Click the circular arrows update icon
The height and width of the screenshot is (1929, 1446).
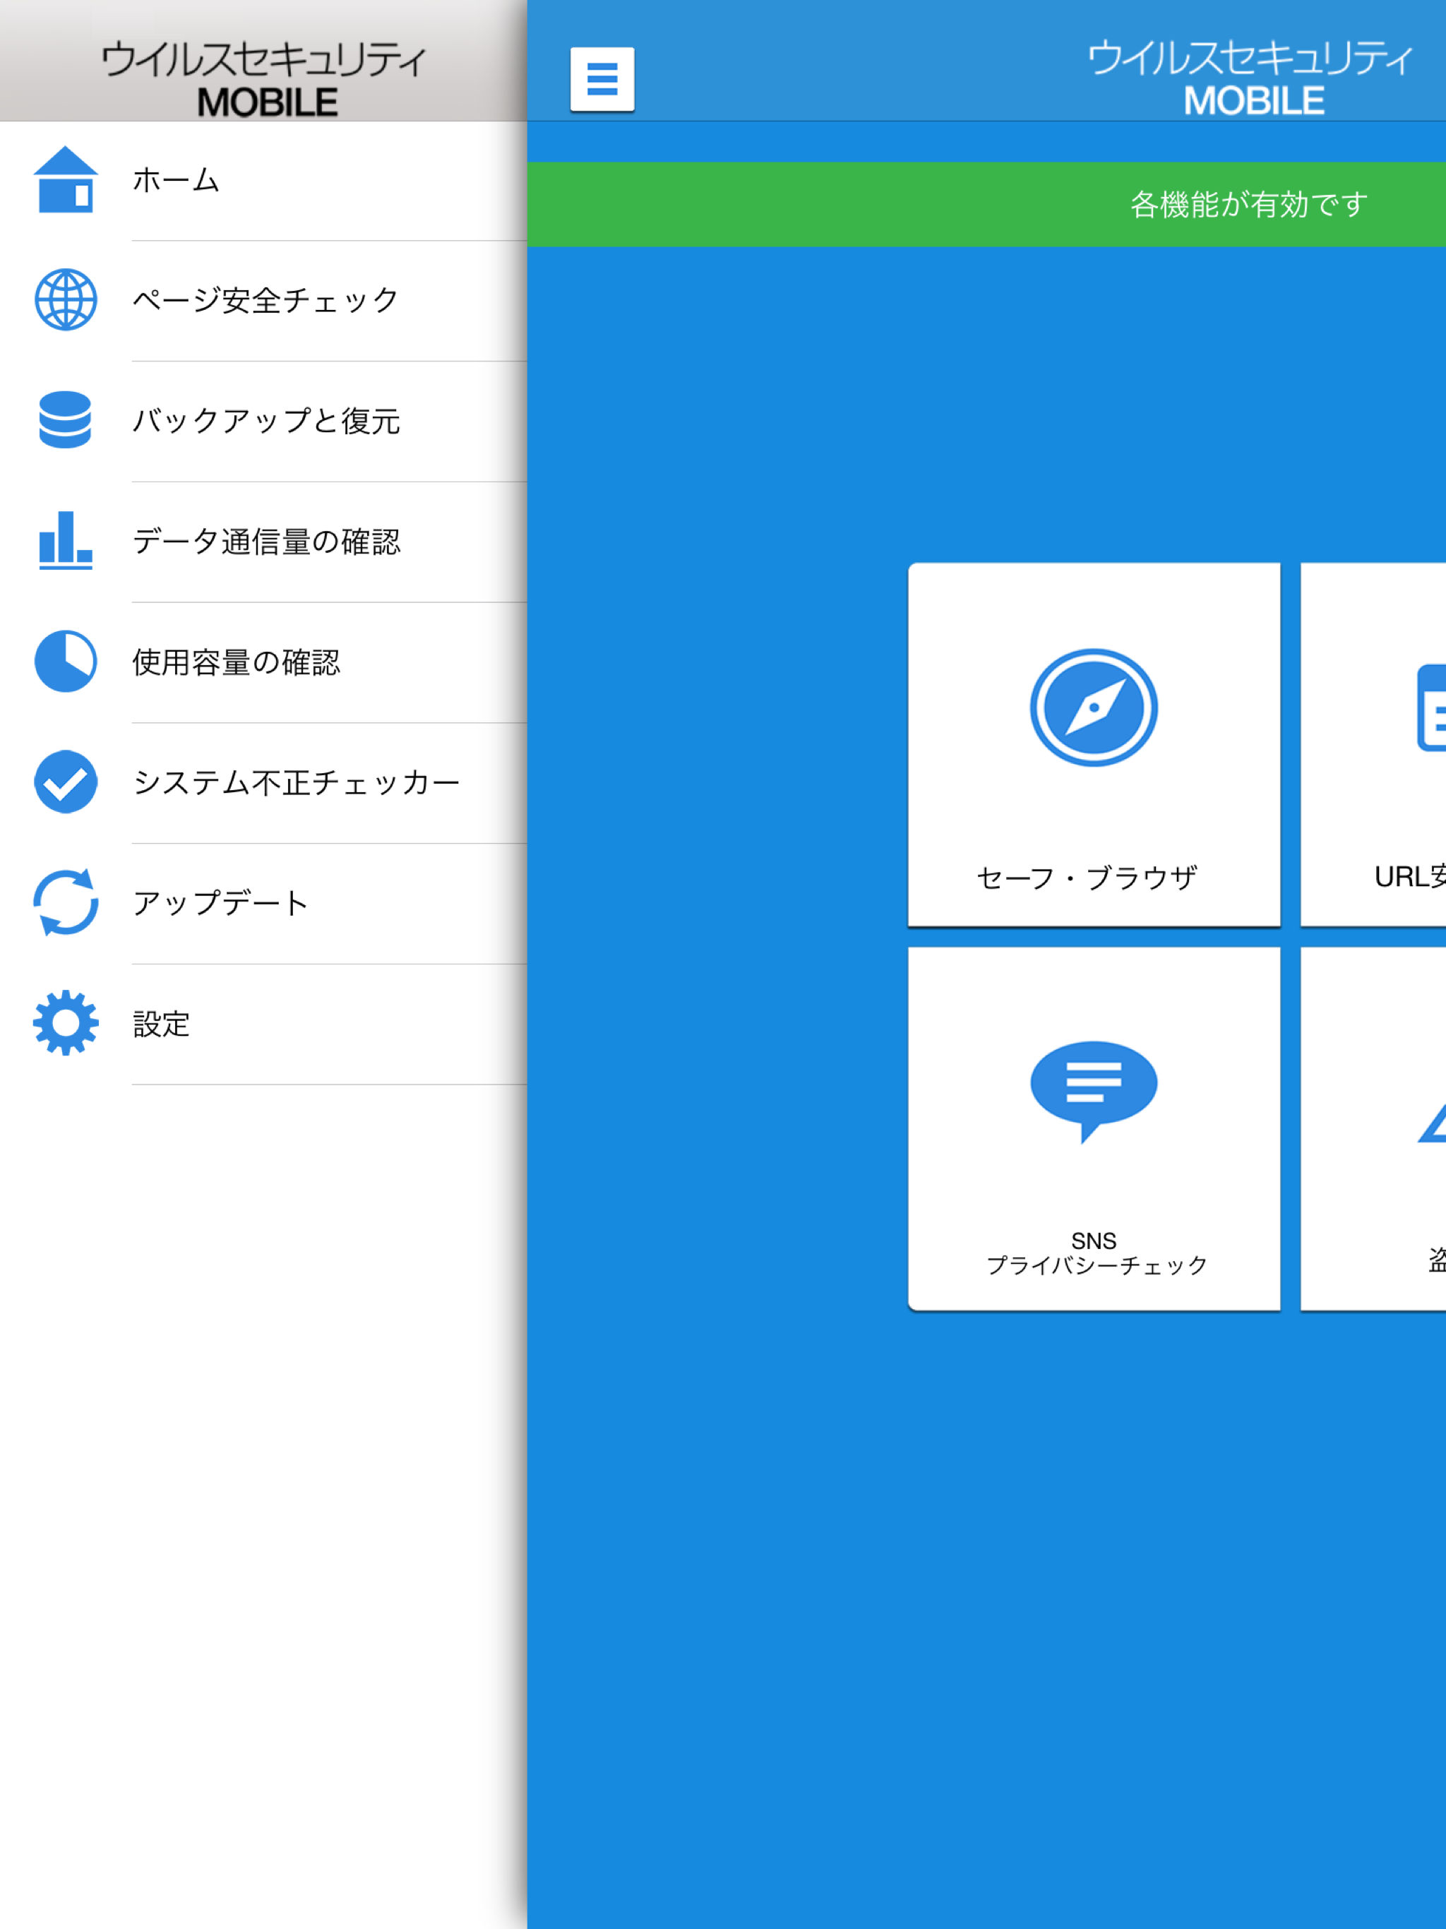[x=66, y=902]
